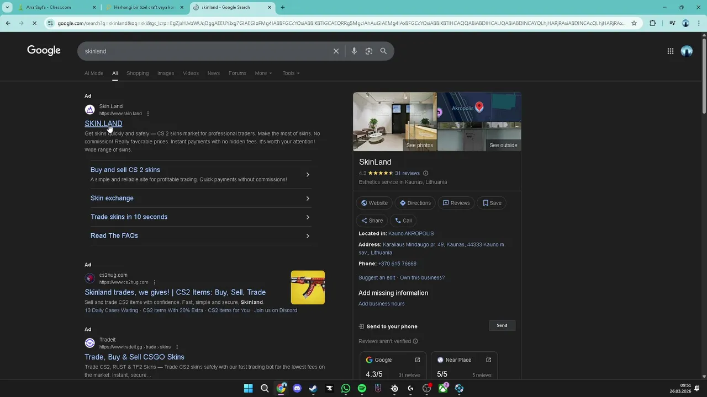Viewport: 707px width, 397px height.
Task: Open Kauno AKROPOLIS location link
Action: coord(411,234)
